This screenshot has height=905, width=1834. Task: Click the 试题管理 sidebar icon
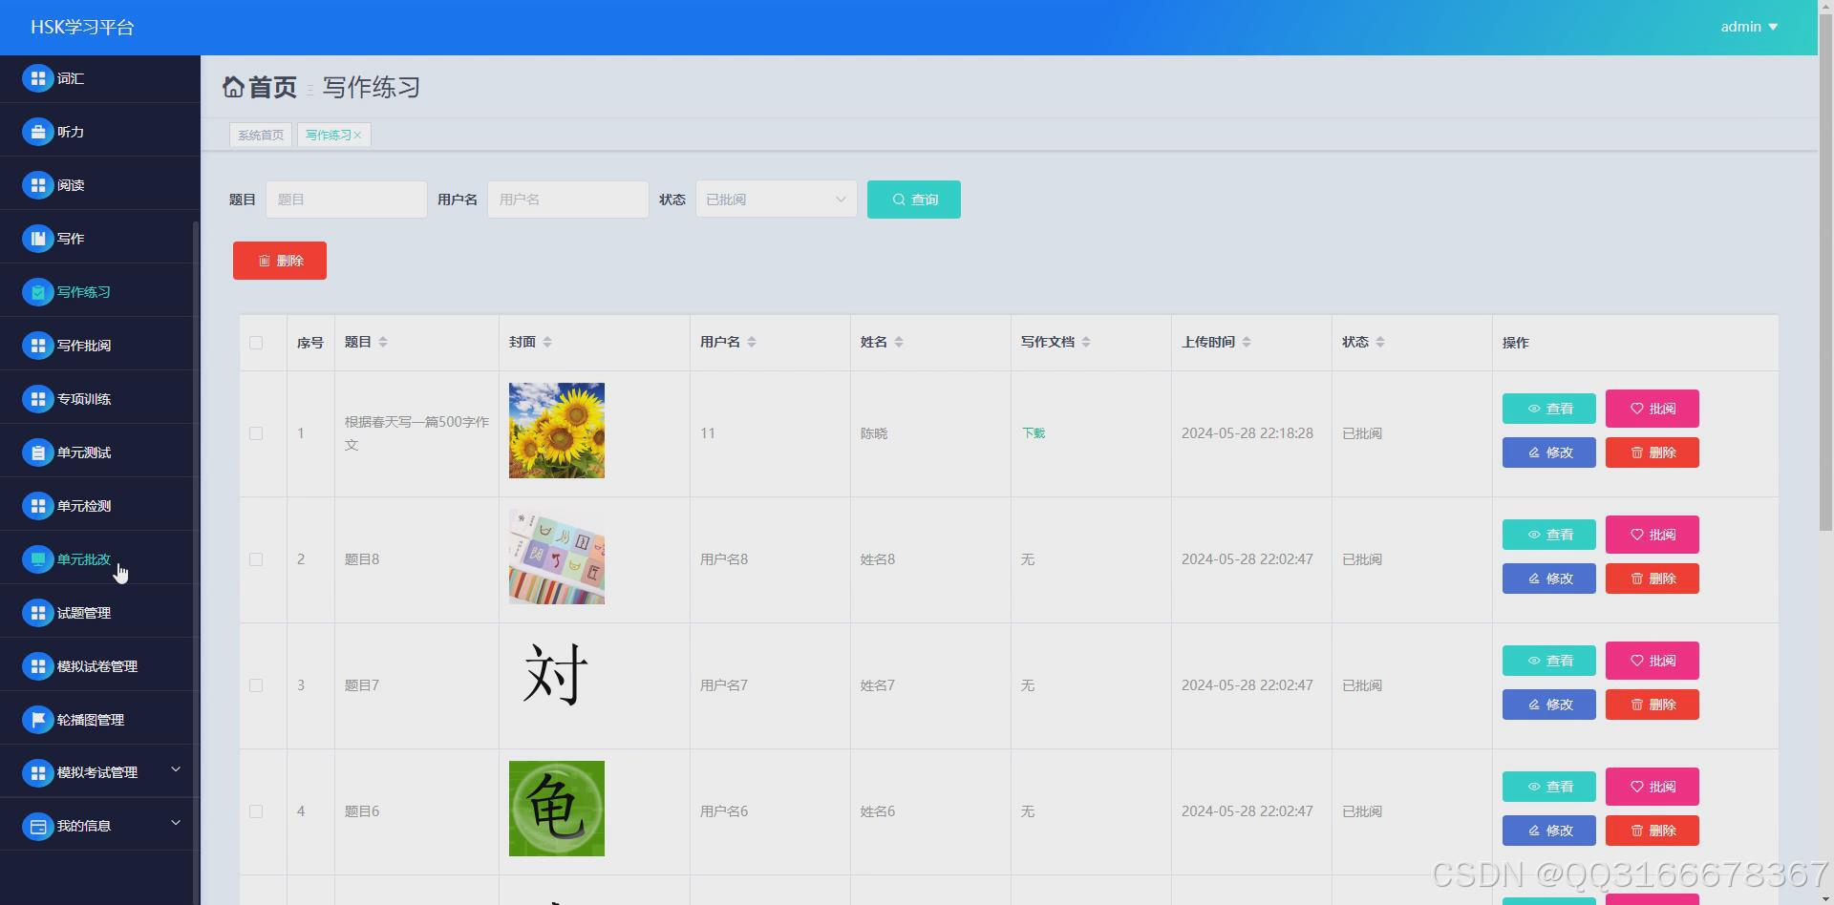[x=37, y=613]
